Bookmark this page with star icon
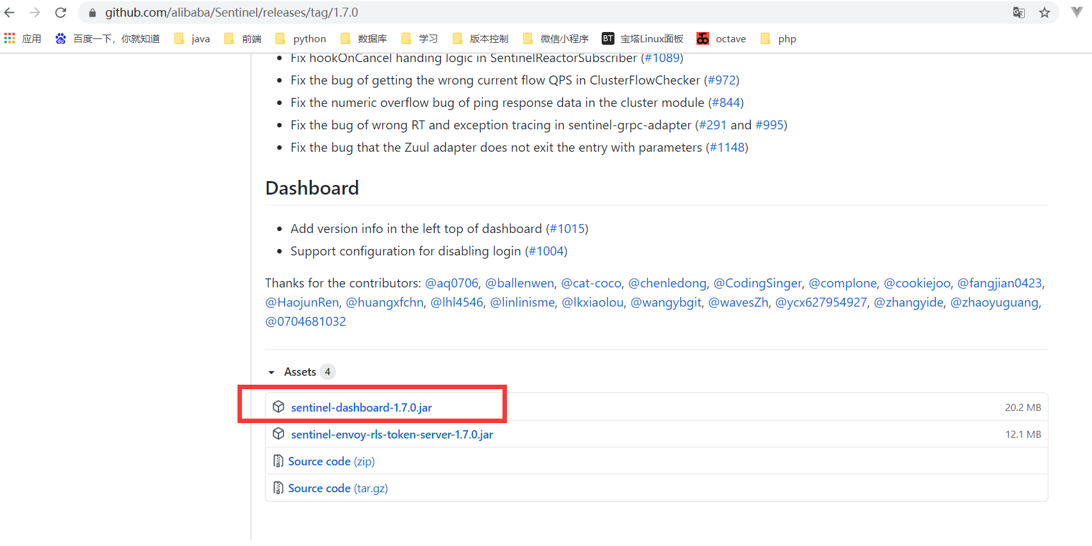Screen dimensions: 1092x546 point(1045,13)
